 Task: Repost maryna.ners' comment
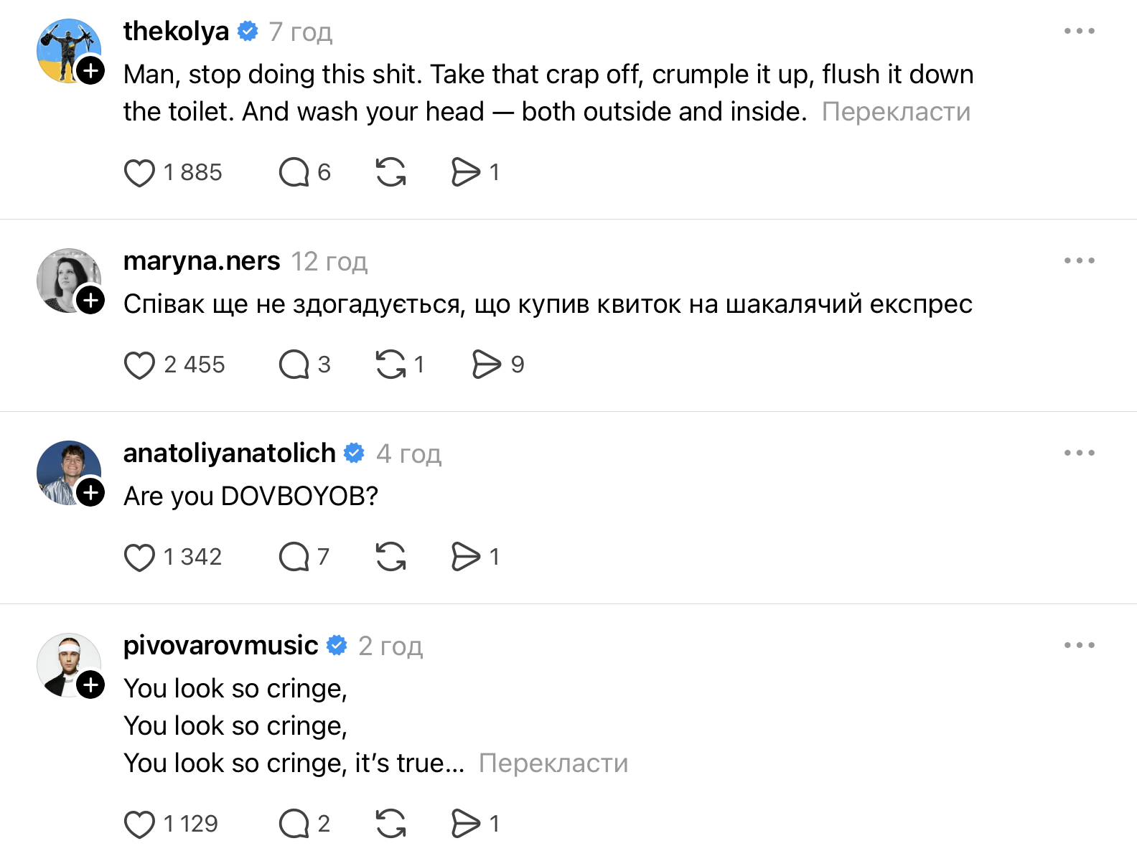[391, 365]
